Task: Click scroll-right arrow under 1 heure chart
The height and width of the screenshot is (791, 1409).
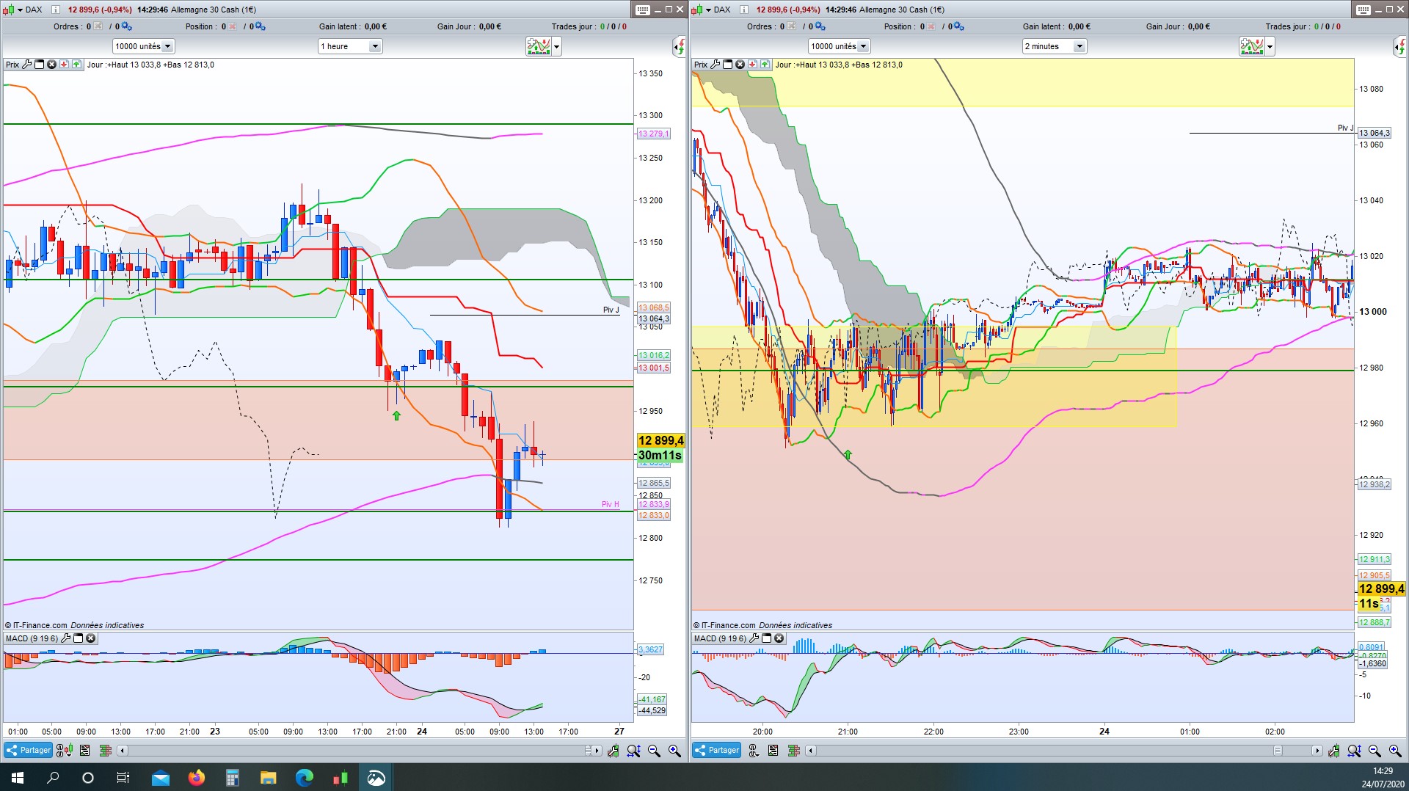Action: click(x=596, y=751)
